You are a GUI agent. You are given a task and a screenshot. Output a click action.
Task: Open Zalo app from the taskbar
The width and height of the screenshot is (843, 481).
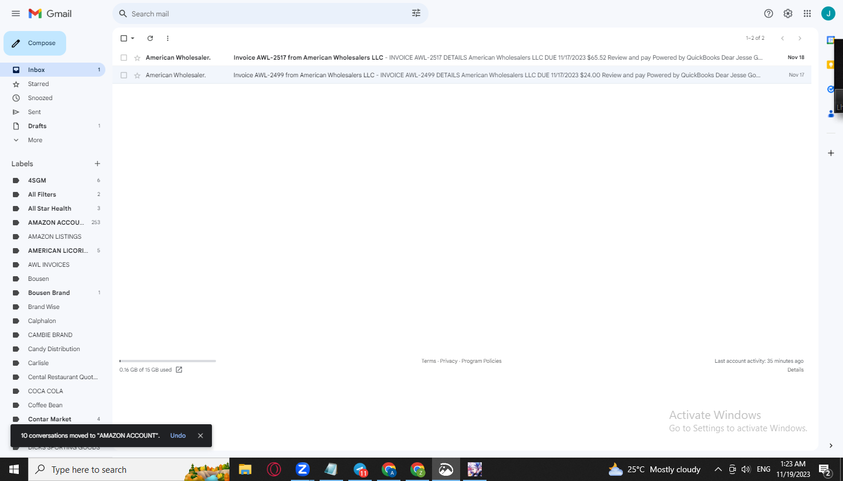coord(302,469)
